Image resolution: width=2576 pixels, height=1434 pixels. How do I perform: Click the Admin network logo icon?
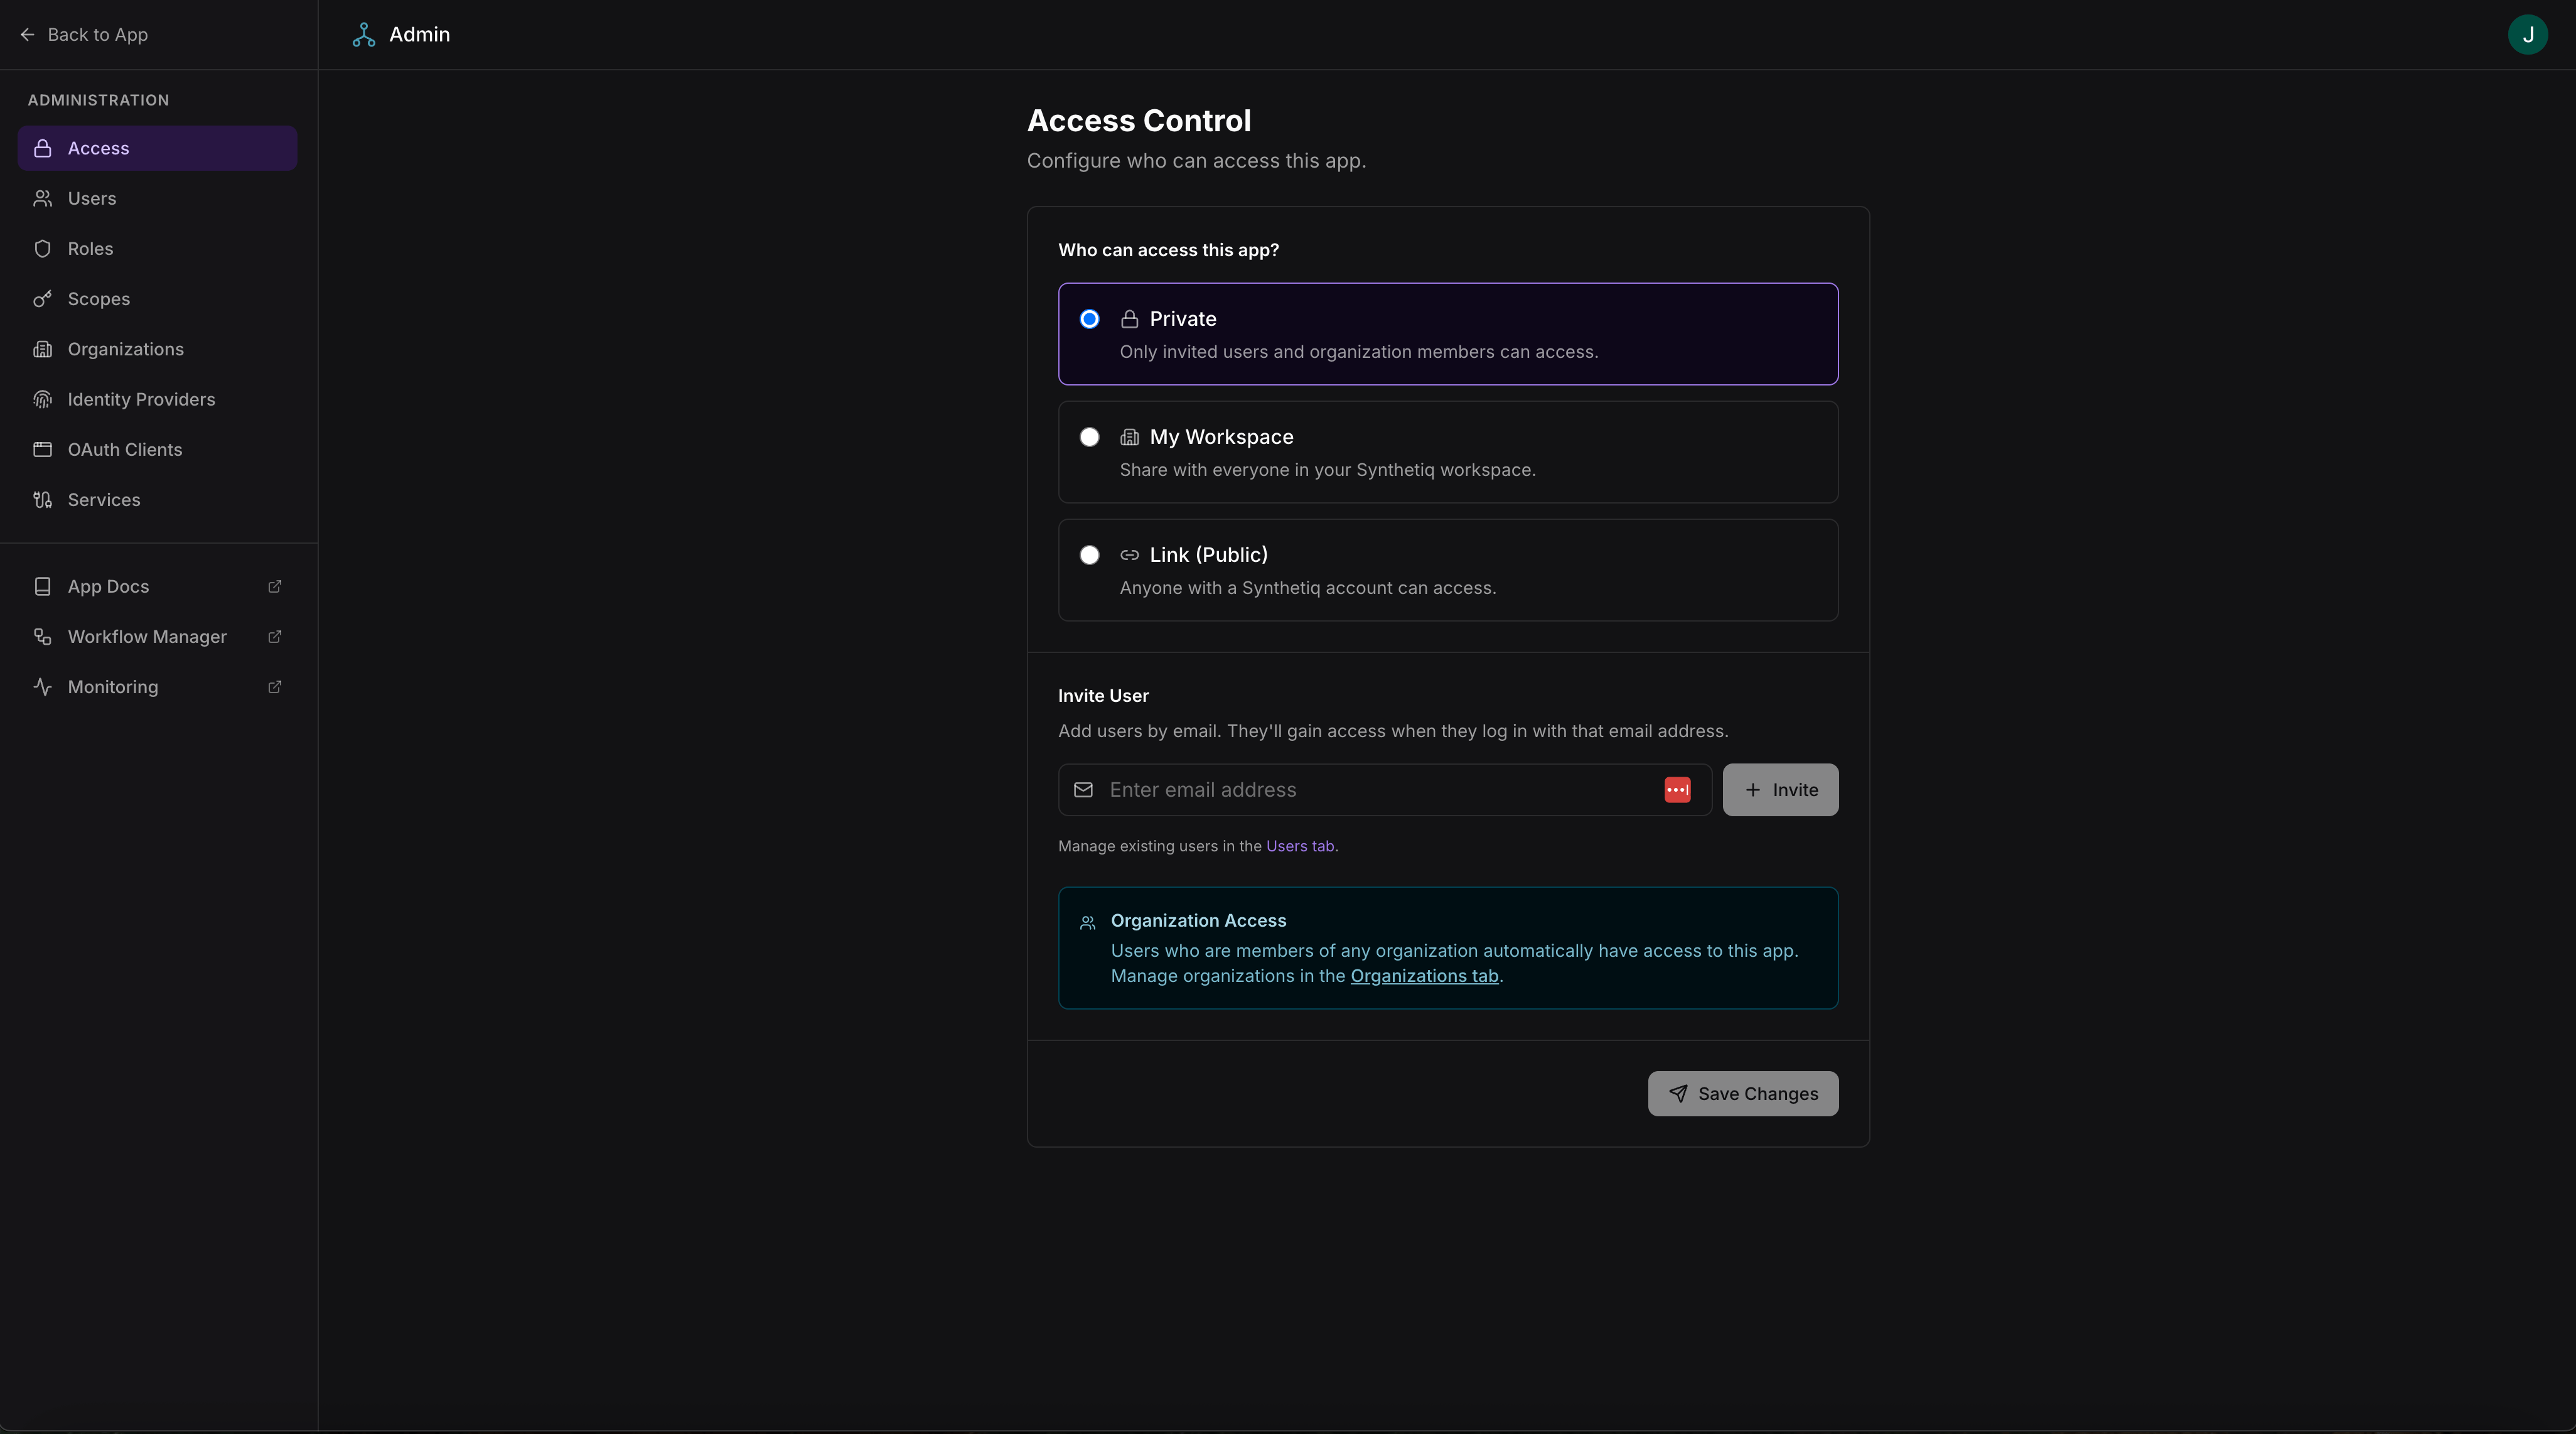pos(364,34)
